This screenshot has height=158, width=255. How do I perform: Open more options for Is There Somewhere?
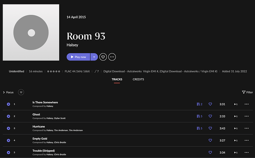click(246, 104)
